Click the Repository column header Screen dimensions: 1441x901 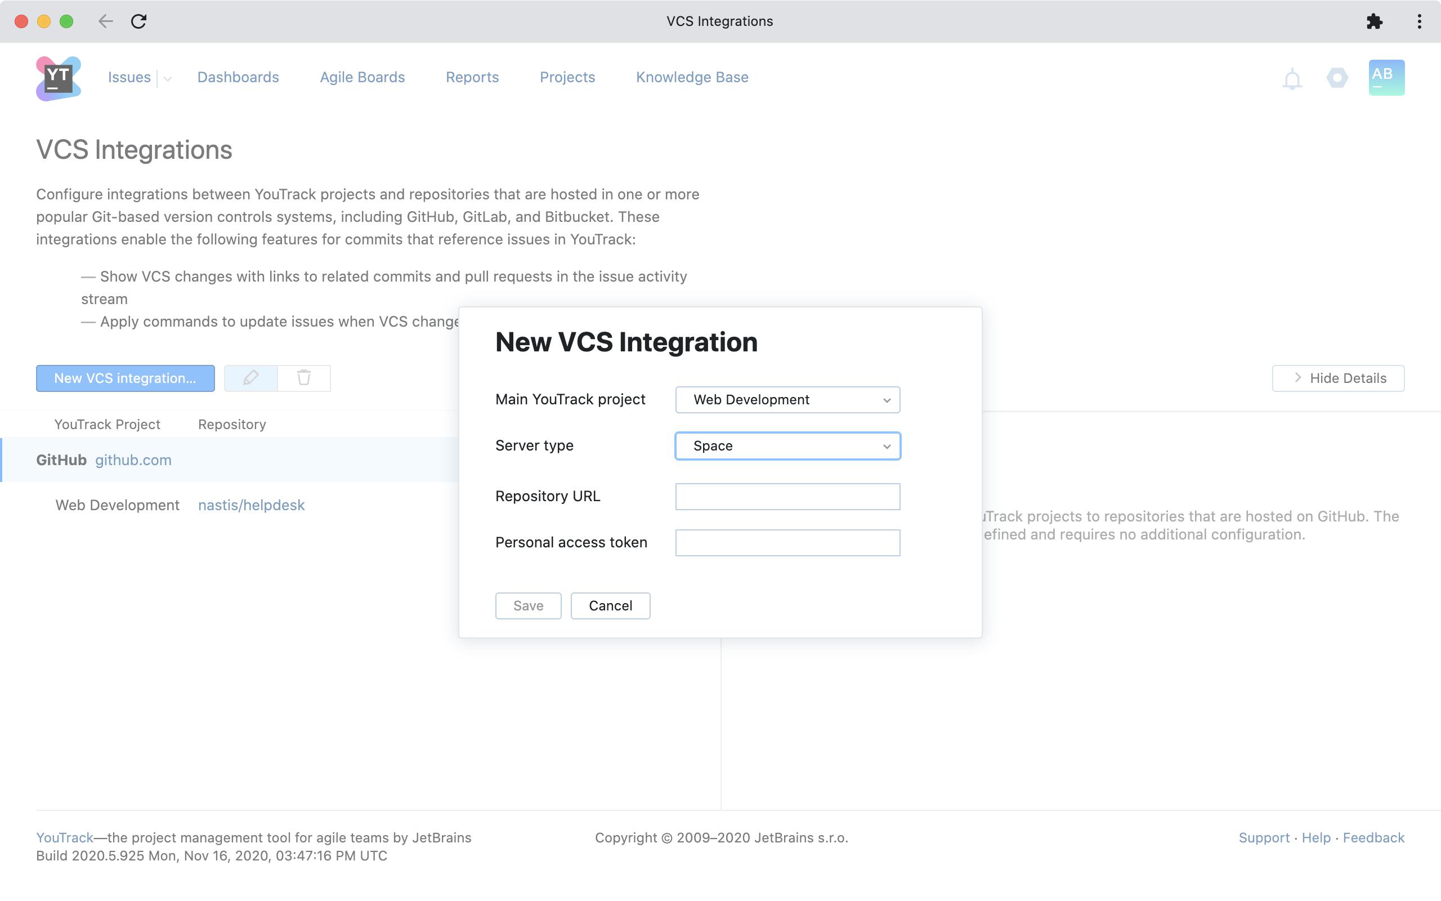232,424
